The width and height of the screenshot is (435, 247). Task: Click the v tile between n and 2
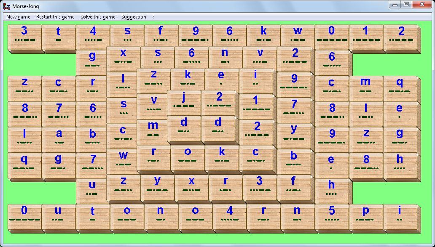(260, 58)
